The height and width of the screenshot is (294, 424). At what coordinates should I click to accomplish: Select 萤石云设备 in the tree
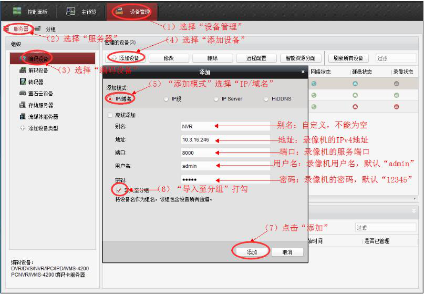tap(40, 94)
